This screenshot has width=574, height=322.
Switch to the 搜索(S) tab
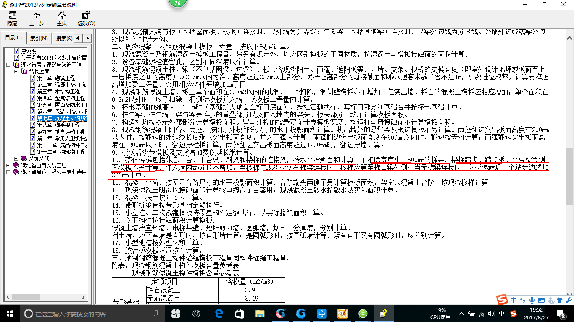click(x=64, y=39)
